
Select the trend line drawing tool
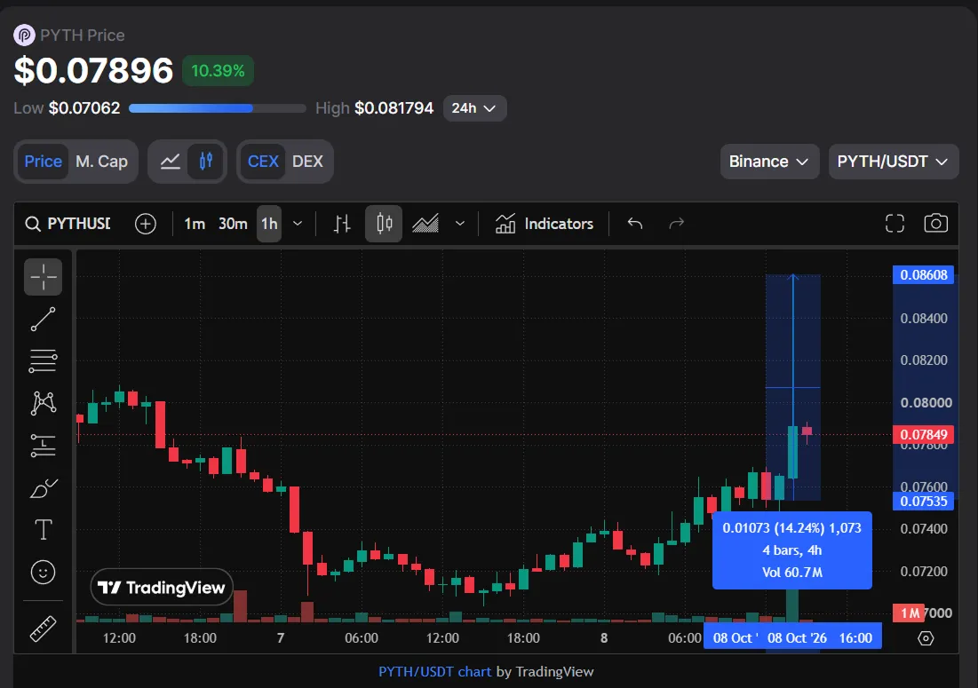point(43,319)
